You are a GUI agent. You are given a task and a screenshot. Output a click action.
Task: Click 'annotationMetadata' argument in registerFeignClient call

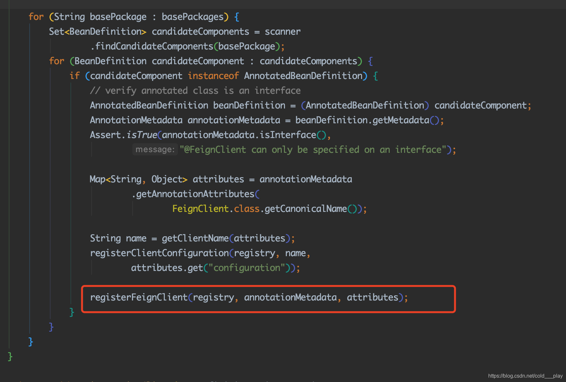290,297
